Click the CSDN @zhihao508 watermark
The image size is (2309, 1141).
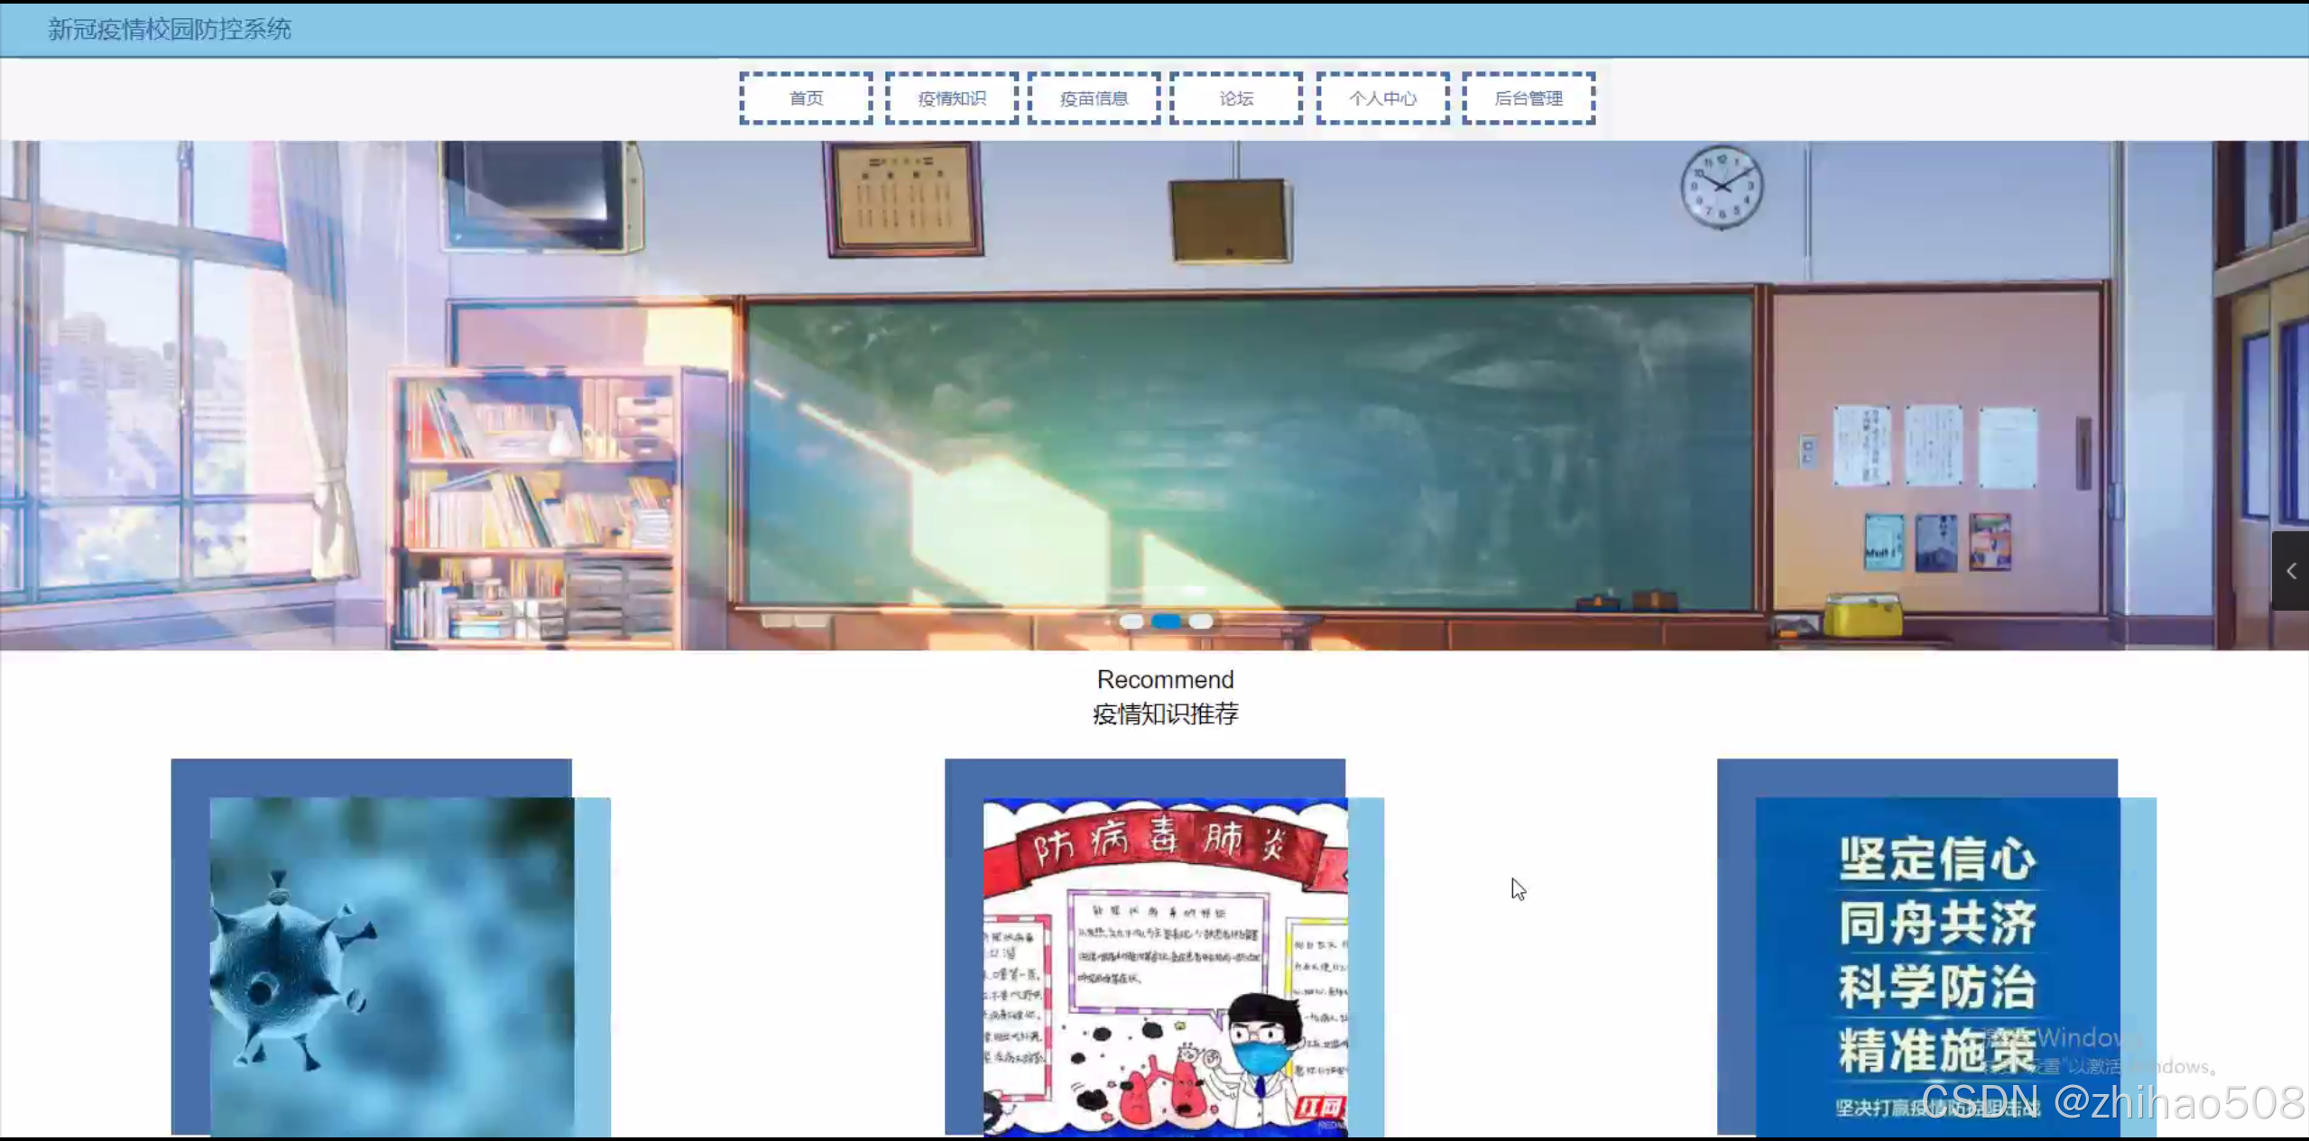pyautogui.click(x=2111, y=1102)
